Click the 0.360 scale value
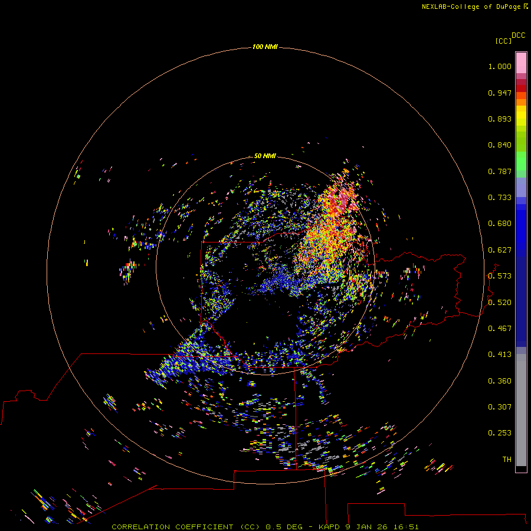The width and height of the screenshot is (531, 531). [500, 381]
